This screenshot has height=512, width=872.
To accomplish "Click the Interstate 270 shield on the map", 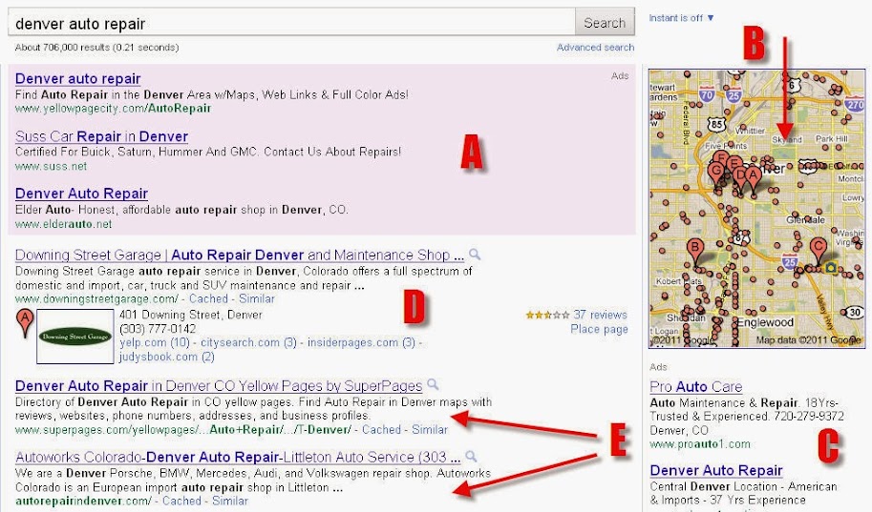I will coord(856,104).
